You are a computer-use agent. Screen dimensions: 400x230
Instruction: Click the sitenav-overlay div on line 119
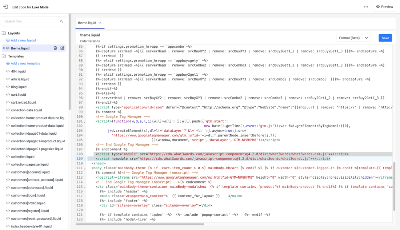(x=156, y=205)
